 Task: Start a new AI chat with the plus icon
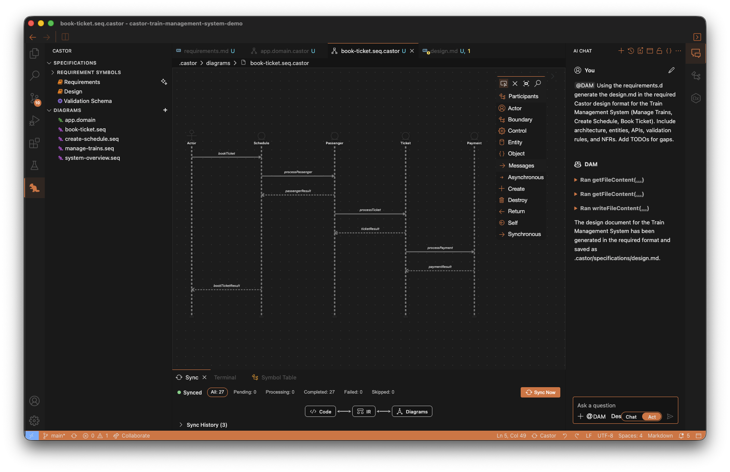tap(621, 50)
